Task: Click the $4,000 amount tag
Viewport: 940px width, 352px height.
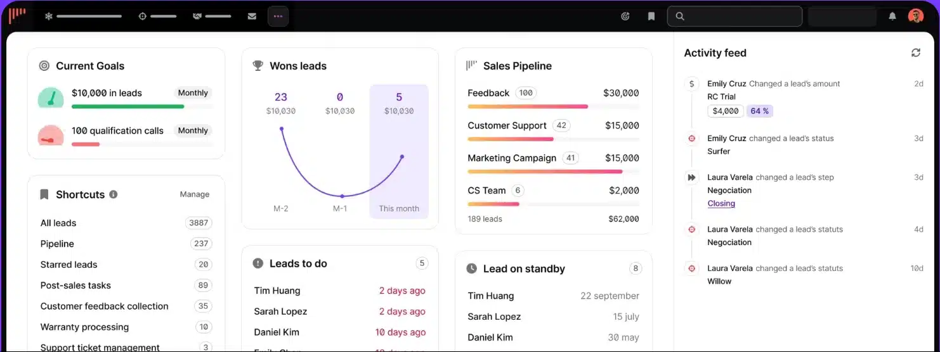Action: [726, 111]
